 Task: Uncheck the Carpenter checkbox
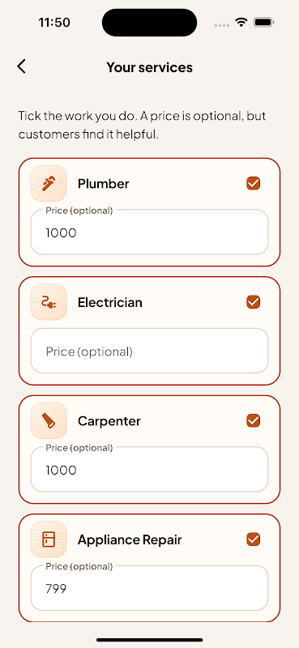253,420
